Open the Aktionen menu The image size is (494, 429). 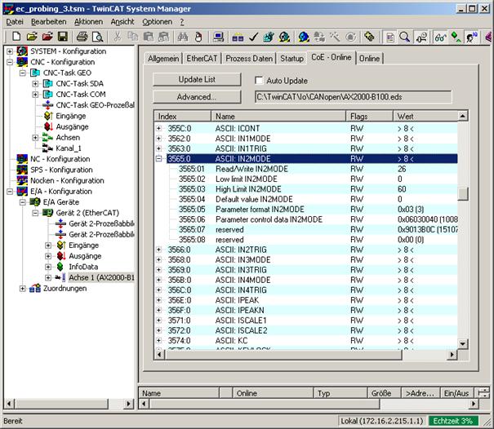88,22
